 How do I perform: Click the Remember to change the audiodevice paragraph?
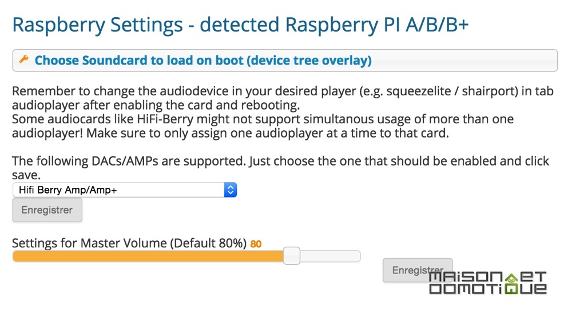(283, 98)
